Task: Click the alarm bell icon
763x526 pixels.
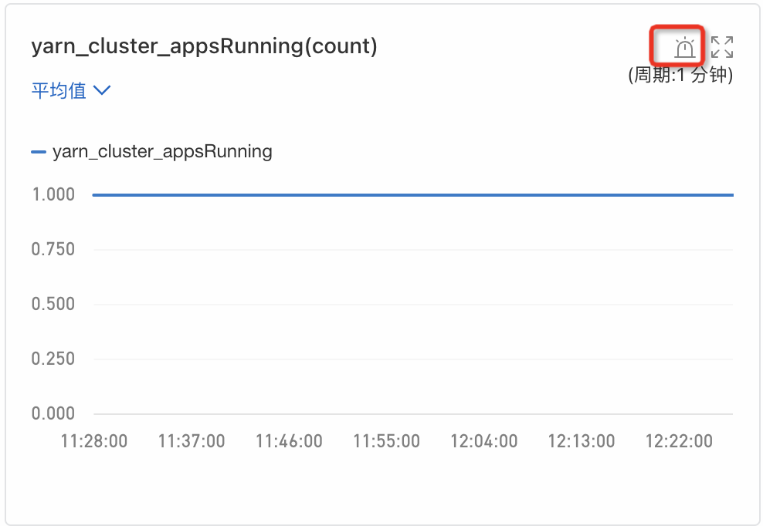Action: tap(684, 48)
